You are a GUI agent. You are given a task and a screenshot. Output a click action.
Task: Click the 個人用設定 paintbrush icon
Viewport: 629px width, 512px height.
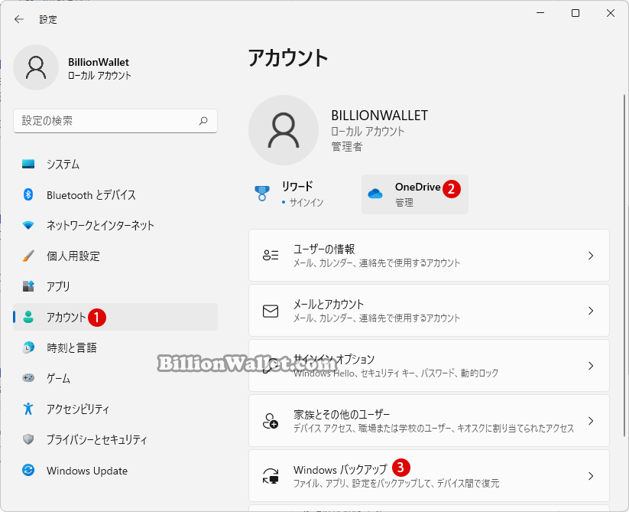click(x=28, y=256)
